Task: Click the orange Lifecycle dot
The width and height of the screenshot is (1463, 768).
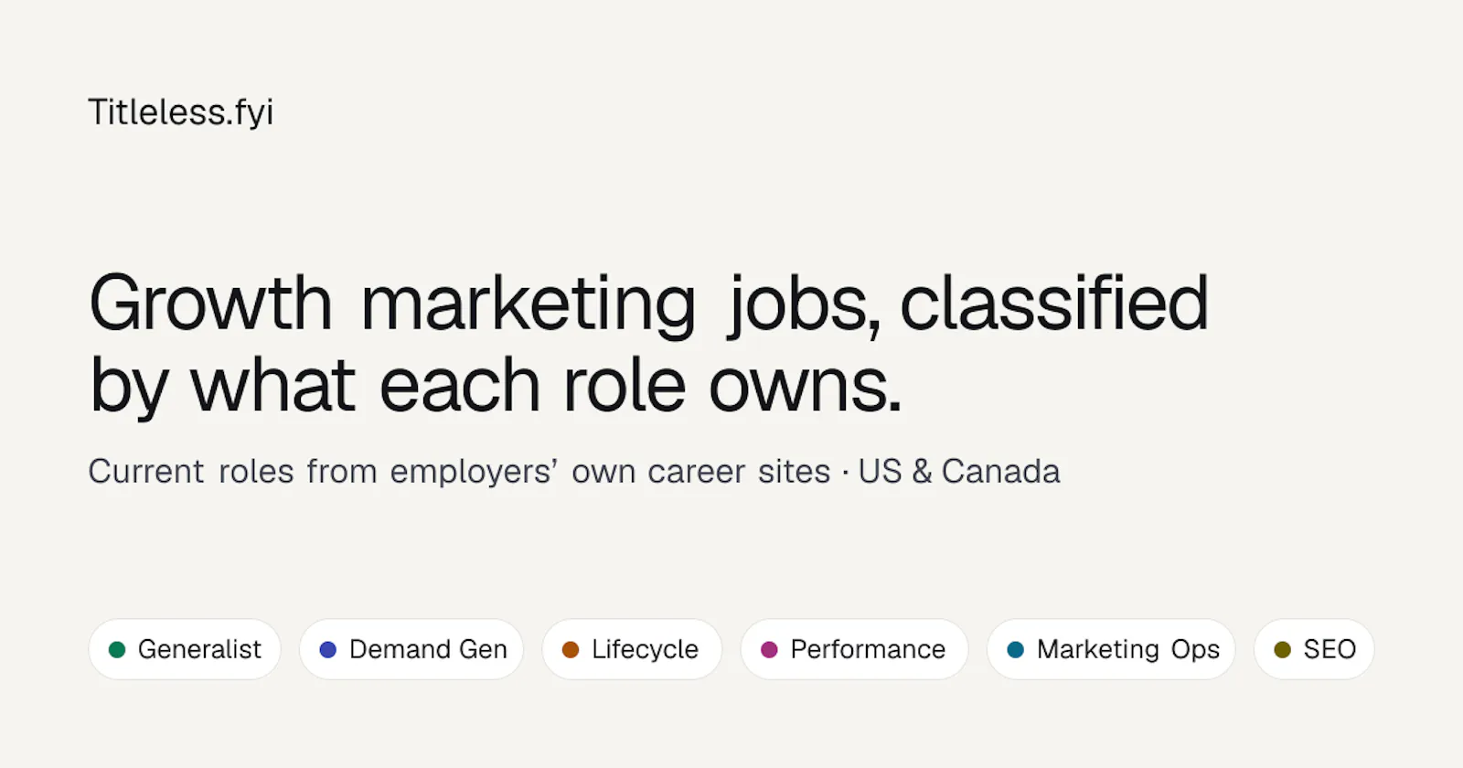Action: [x=571, y=650]
